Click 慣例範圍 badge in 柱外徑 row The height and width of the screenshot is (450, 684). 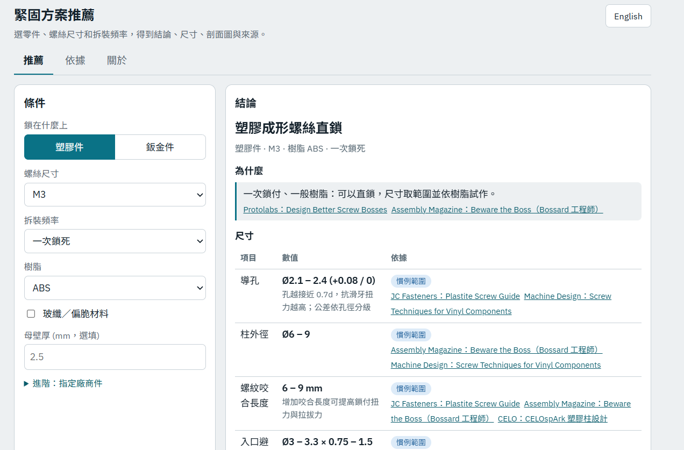(411, 335)
